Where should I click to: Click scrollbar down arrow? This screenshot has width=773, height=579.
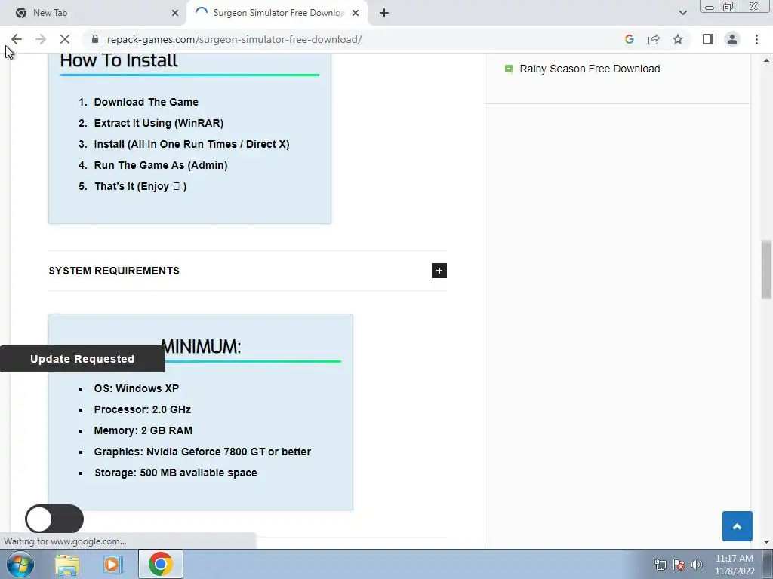[x=766, y=542]
